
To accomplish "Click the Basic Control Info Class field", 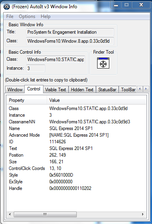I will (x=56, y=59).
